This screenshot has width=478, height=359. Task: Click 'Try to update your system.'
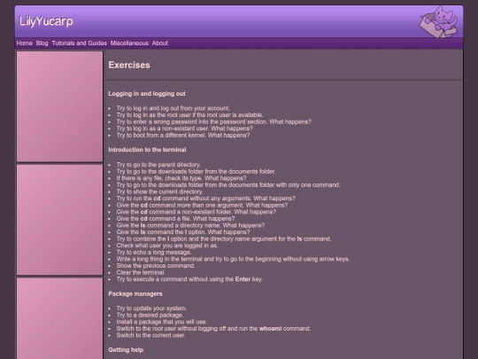coord(152,308)
